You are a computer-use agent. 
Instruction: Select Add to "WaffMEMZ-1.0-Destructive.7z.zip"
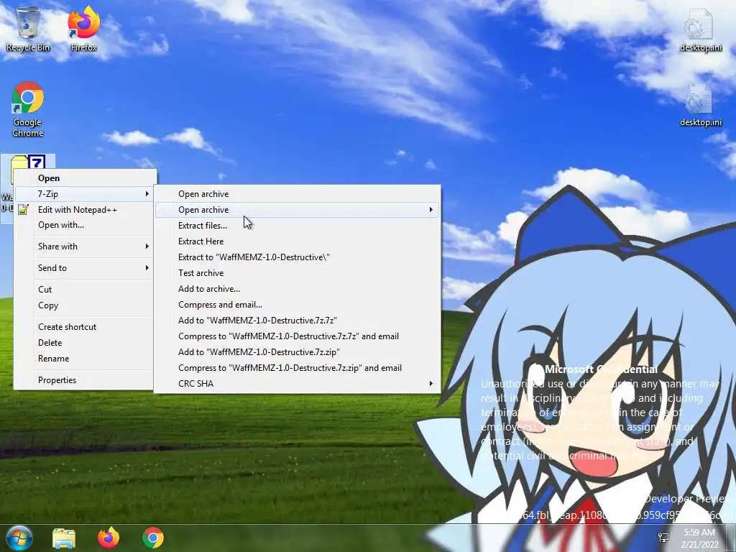(x=297, y=352)
